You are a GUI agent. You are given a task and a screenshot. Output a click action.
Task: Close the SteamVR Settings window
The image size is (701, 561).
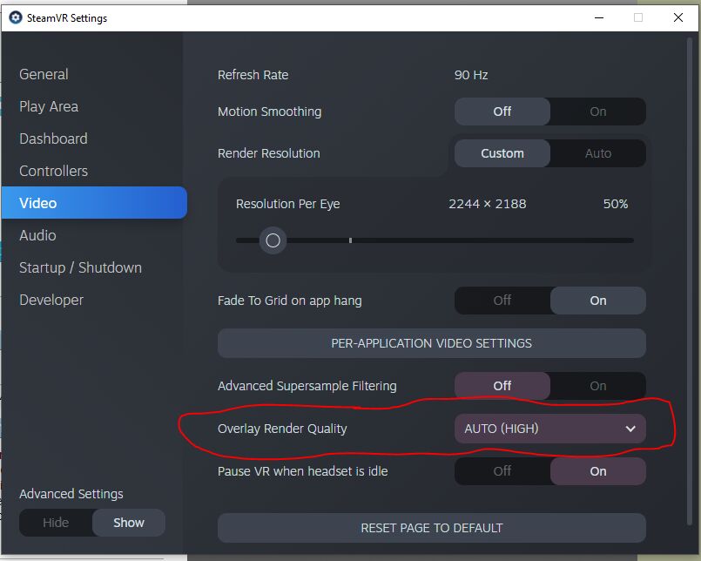(x=678, y=18)
